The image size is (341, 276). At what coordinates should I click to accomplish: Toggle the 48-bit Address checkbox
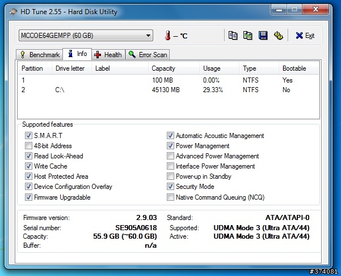click(x=28, y=146)
